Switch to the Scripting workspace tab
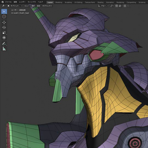 (x=142, y=2)
